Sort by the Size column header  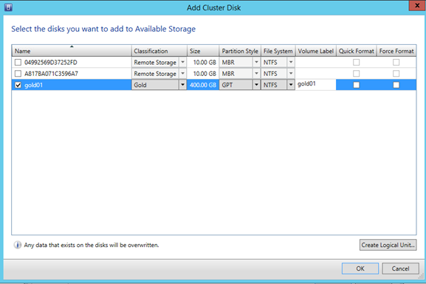tap(203, 51)
